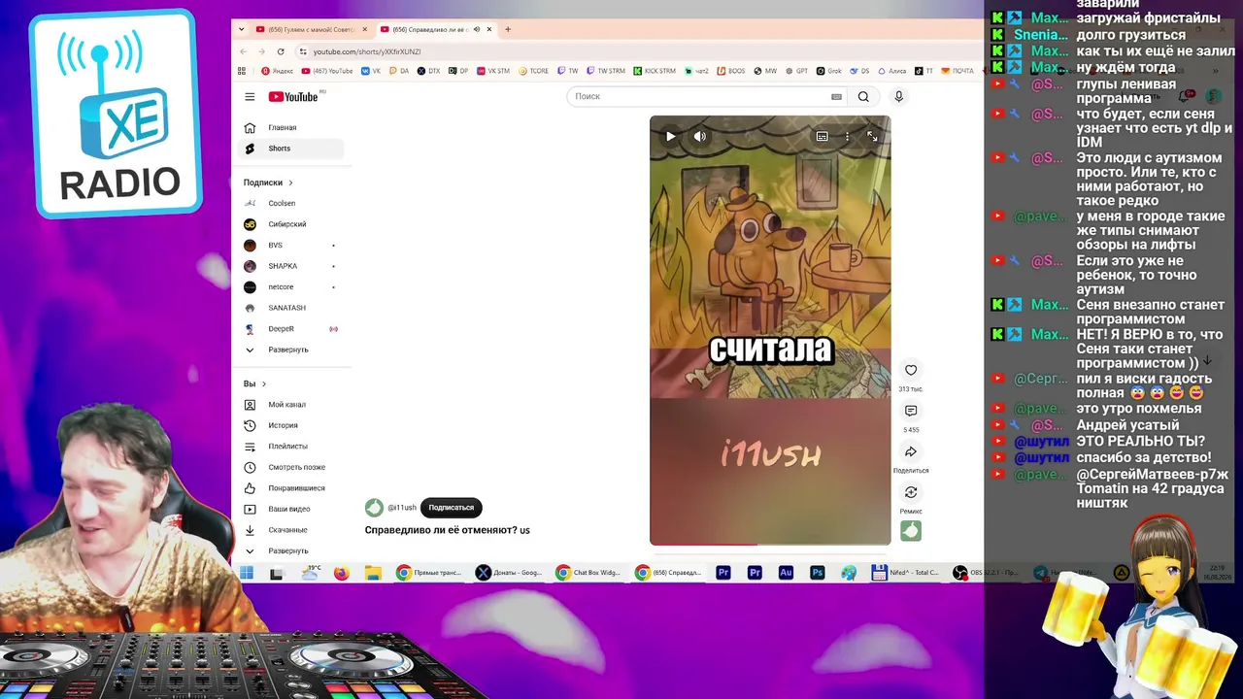Open the ПОЧТА bookmark

pos(957,71)
